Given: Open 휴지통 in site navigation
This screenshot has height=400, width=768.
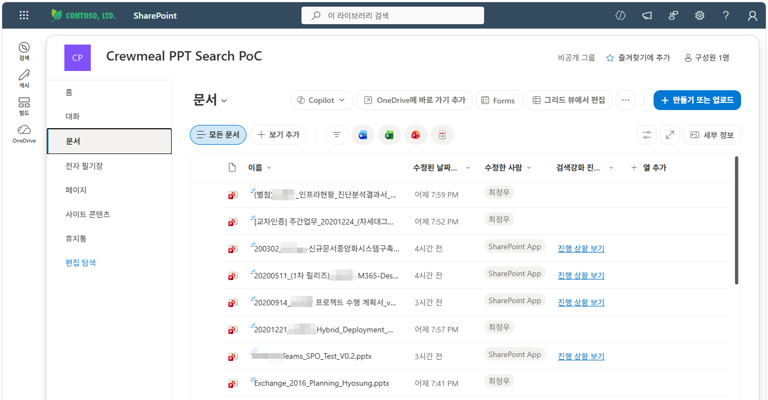Looking at the screenshot, I should (109, 238).
